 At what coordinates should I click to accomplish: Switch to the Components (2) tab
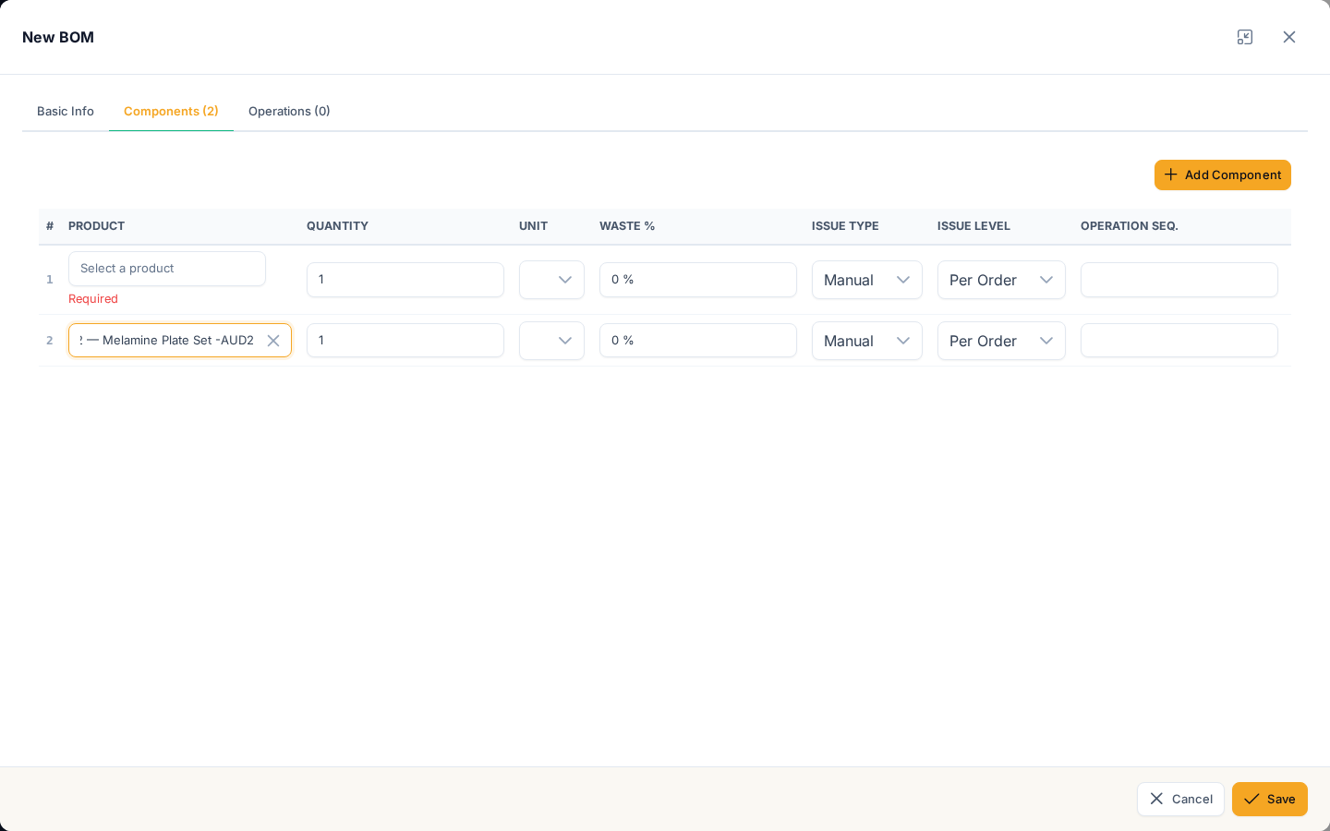(x=171, y=111)
